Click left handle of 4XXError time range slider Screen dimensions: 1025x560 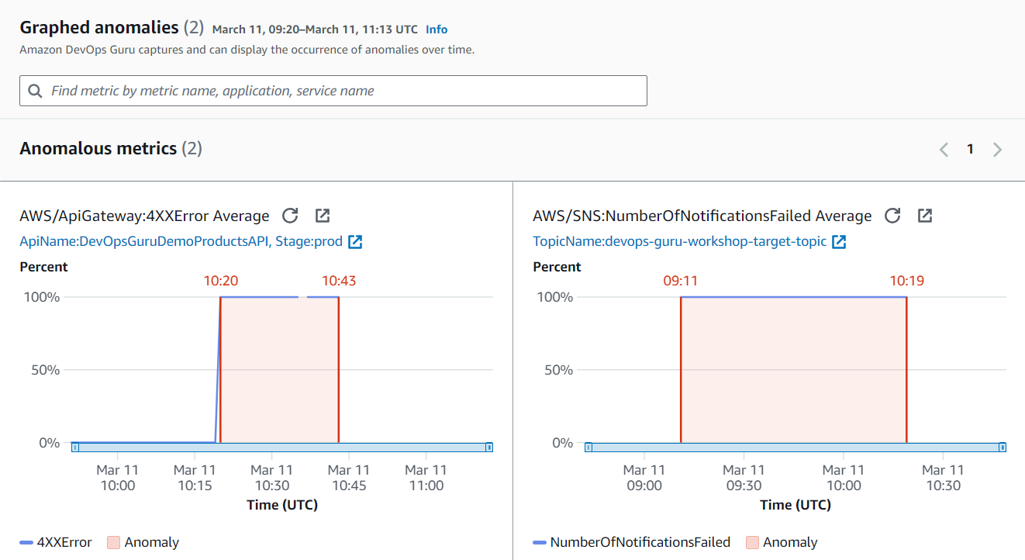click(x=74, y=447)
